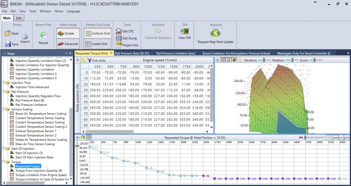Open the Language menu

click(73, 11)
